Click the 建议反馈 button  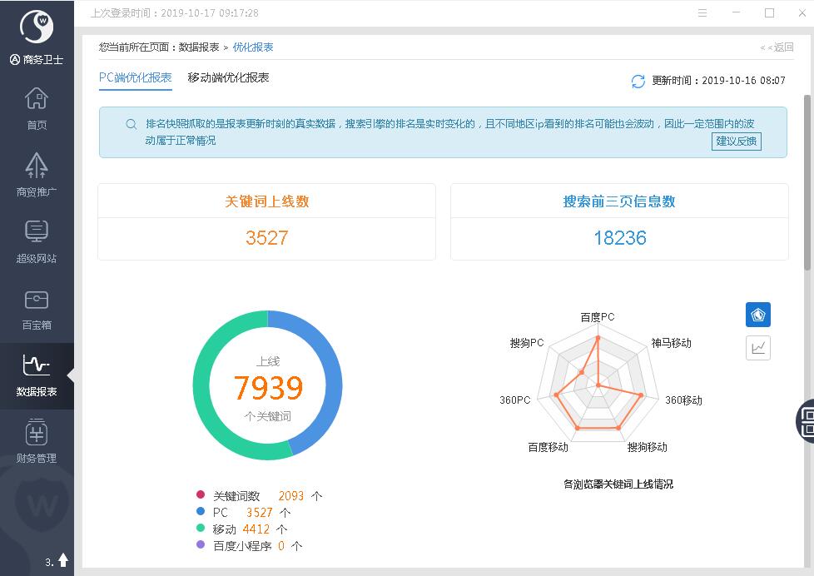click(x=737, y=141)
